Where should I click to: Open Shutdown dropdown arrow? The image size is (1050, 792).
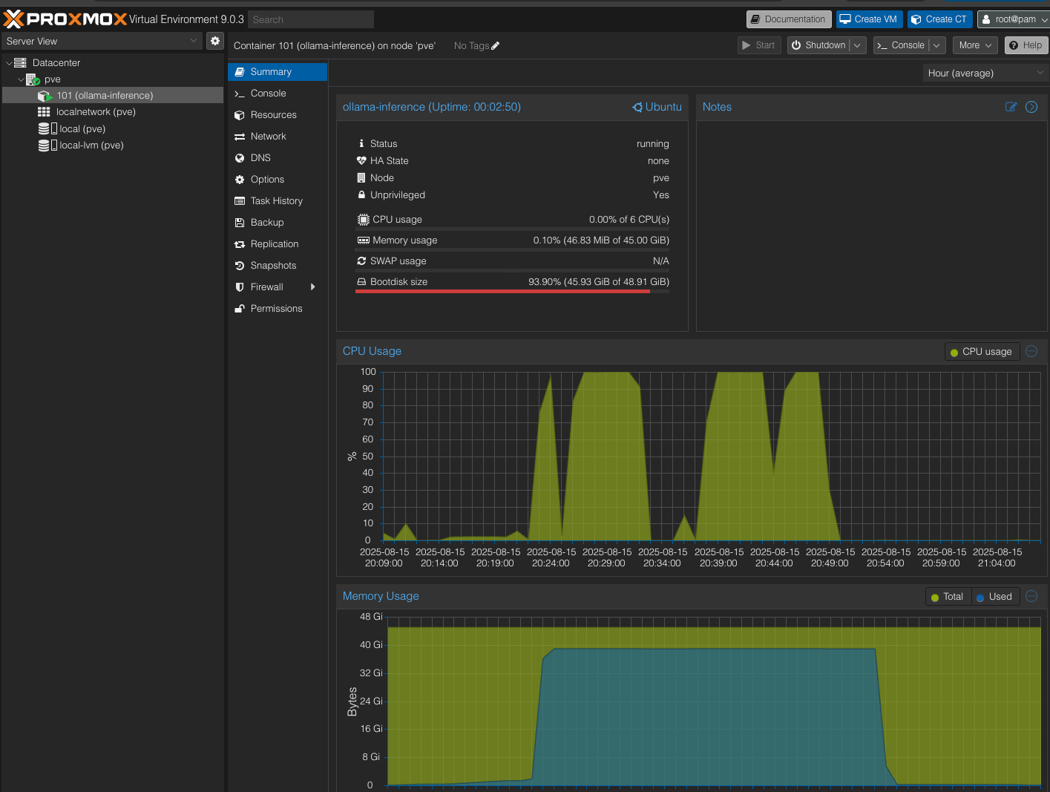[x=857, y=45]
